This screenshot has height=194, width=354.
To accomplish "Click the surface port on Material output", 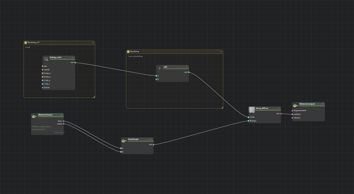I will pos(292,114).
